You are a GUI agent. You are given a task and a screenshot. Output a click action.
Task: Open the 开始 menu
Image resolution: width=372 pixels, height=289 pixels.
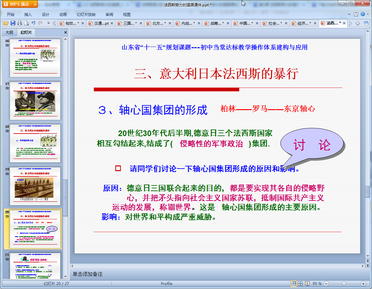coord(11,14)
